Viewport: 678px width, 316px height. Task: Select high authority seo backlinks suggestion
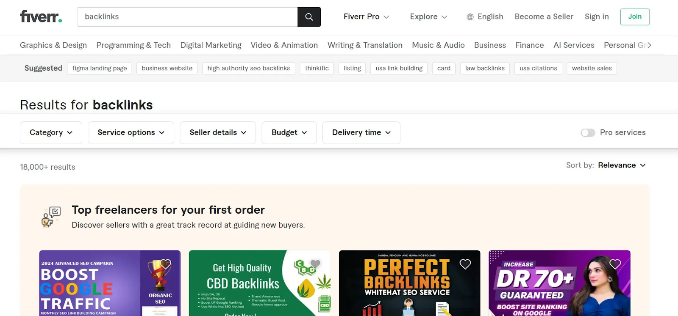click(x=249, y=69)
